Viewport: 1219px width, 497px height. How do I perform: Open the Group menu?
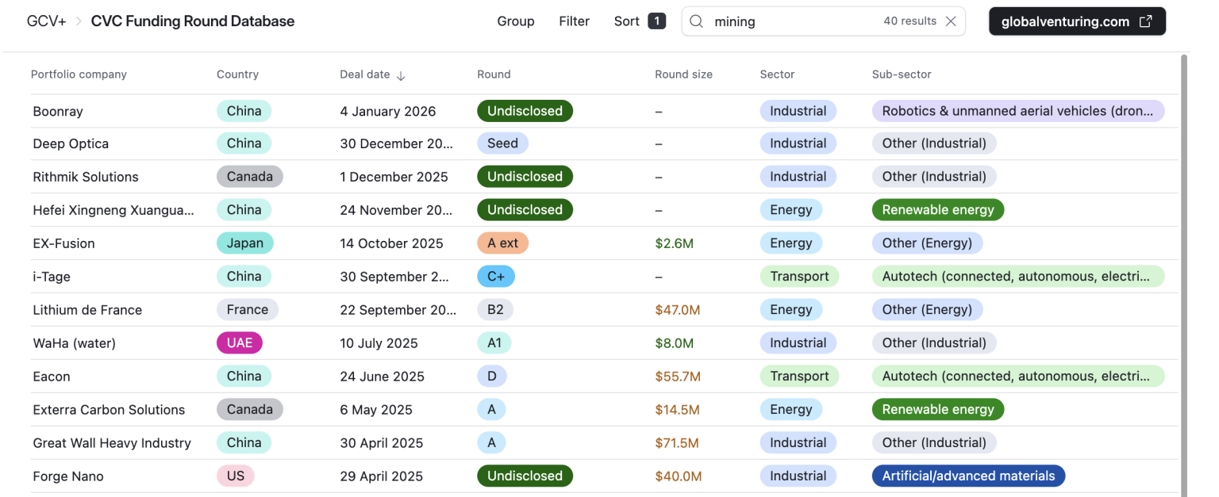coord(516,21)
